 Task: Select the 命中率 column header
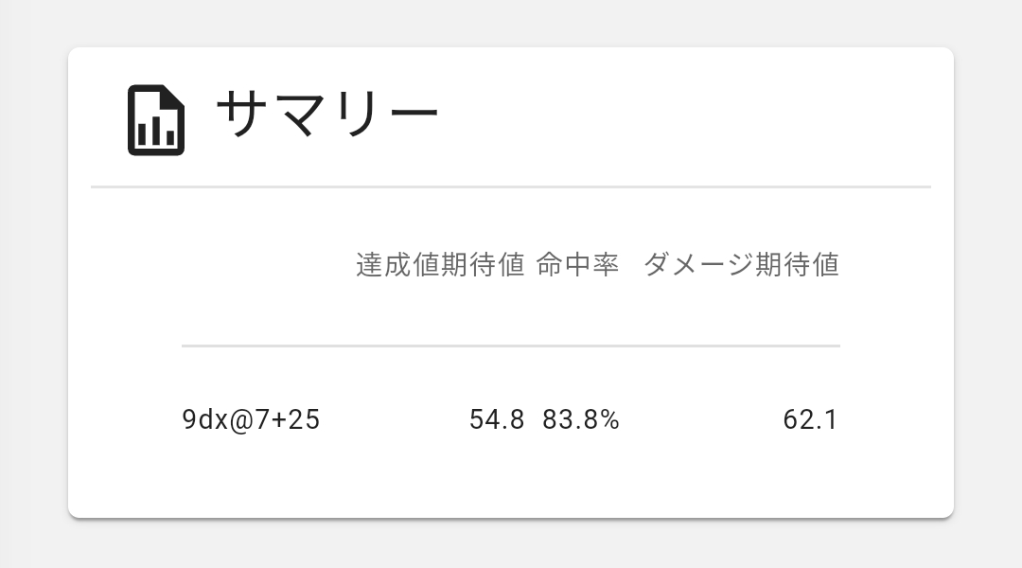[577, 265]
